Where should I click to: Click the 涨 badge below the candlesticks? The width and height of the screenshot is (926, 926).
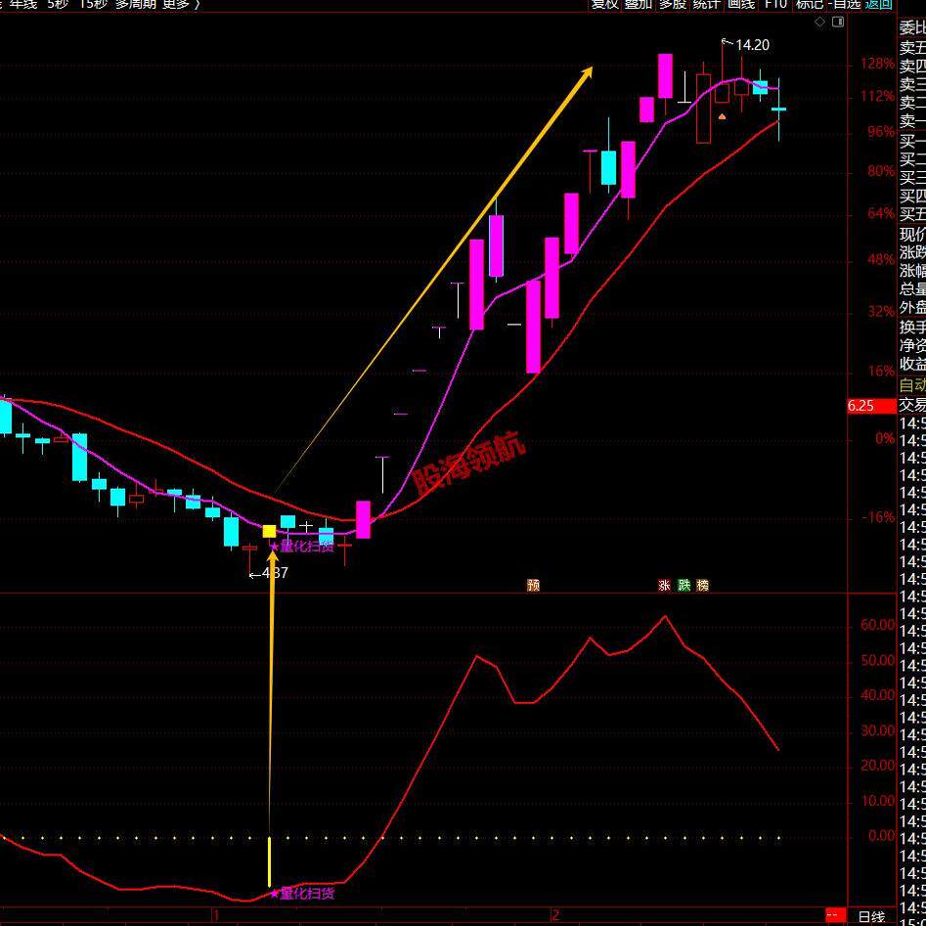pyautogui.click(x=664, y=586)
